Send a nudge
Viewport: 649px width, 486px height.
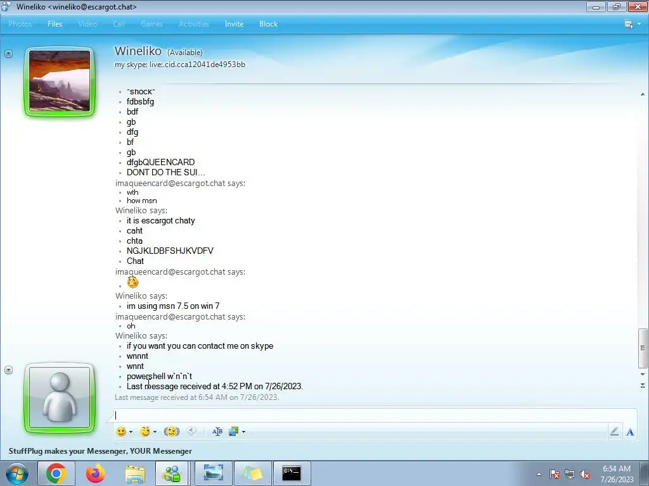(171, 432)
